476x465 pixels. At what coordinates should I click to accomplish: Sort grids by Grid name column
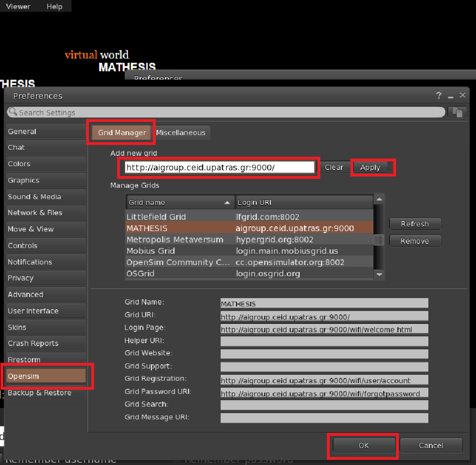click(x=180, y=202)
